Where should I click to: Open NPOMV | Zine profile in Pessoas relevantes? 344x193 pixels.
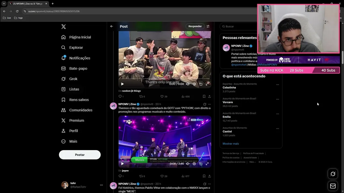click(x=240, y=46)
